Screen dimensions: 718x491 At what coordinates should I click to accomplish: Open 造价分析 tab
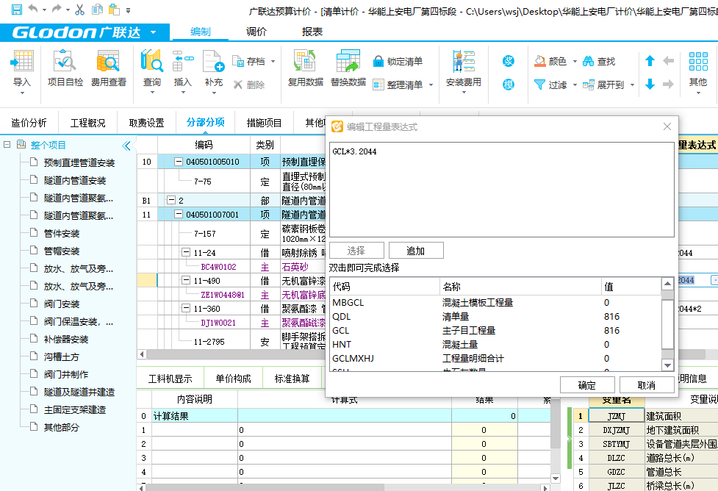coord(29,123)
